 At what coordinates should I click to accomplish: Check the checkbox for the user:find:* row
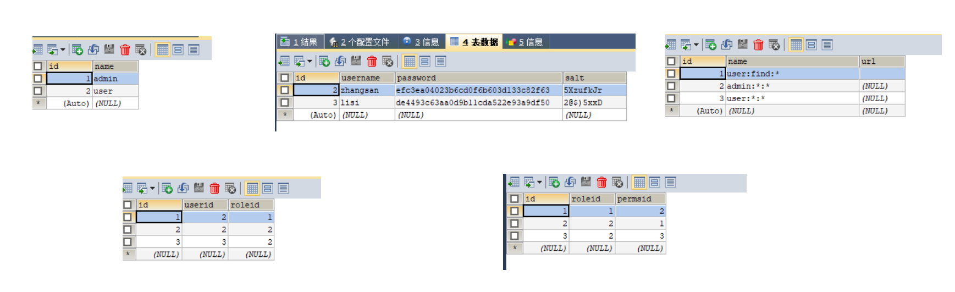point(671,73)
